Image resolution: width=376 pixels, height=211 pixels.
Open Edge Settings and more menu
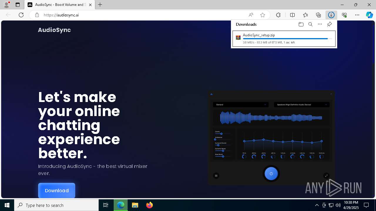(x=357, y=15)
